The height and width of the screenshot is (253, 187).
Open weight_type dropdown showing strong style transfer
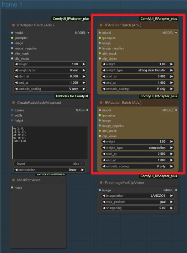tap(137, 70)
